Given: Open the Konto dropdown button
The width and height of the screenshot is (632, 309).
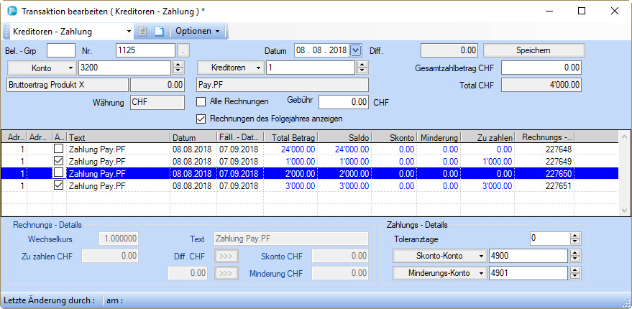Looking at the screenshot, I should click(42, 68).
